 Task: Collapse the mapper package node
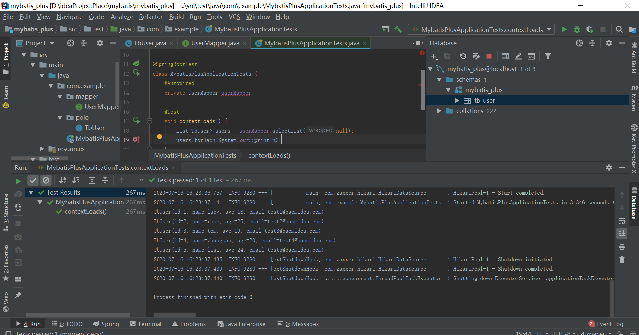click(x=60, y=97)
